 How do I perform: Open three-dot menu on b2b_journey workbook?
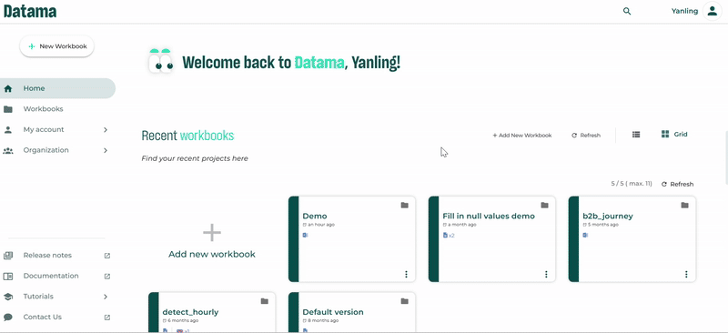click(686, 275)
